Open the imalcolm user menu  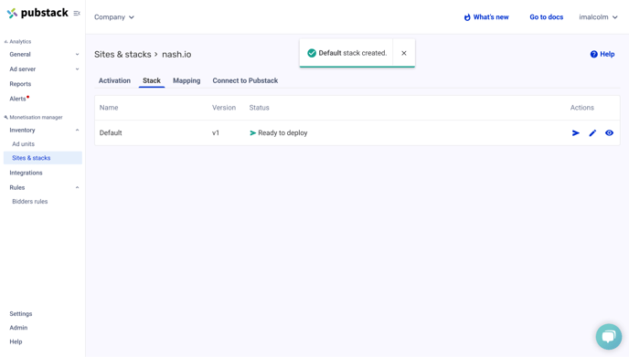598,17
